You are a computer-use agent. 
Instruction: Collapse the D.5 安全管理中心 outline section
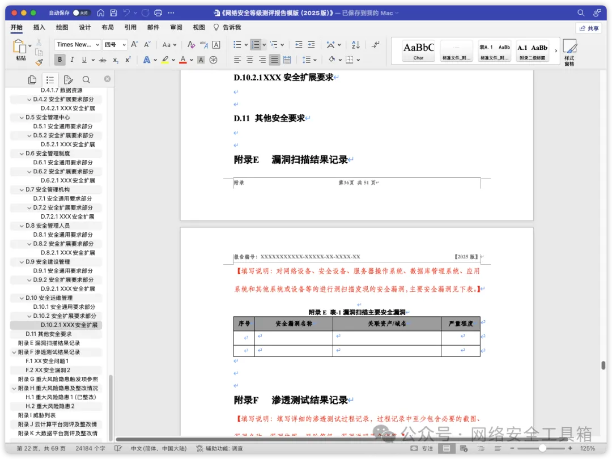click(22, 117)
